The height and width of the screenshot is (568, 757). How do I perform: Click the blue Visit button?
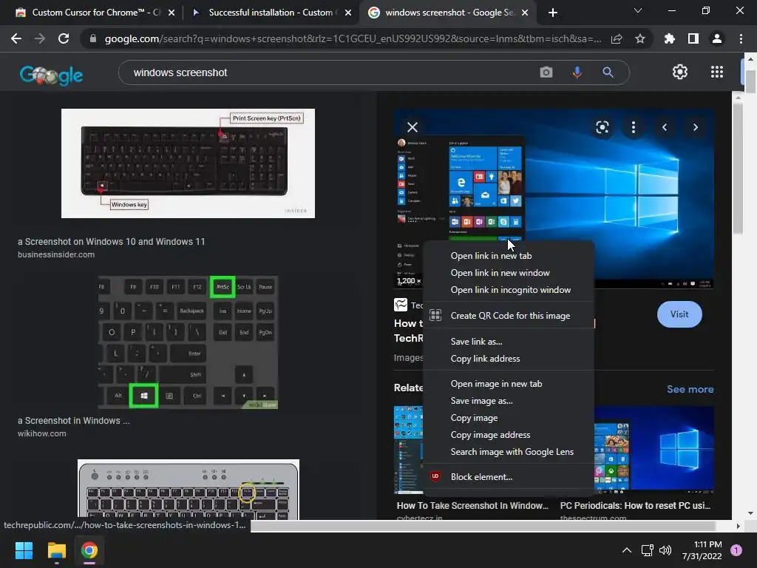pyautogui.click(x=679, y=314)
